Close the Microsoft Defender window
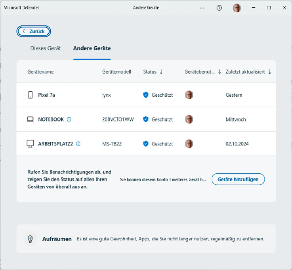The height and width of the screenshot is (270, 292). [x=284, y=8]
